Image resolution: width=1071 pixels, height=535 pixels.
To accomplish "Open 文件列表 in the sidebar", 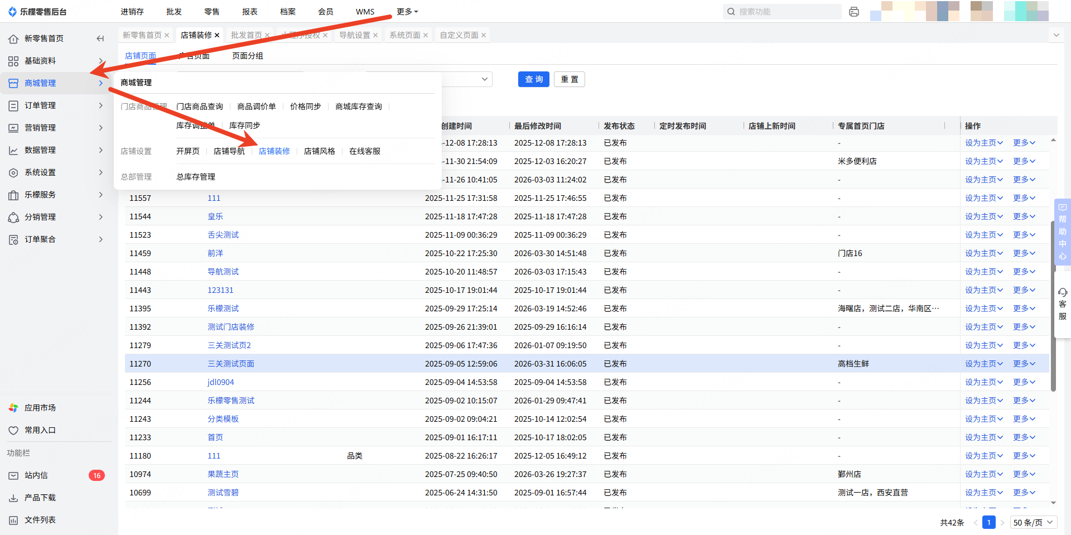I will click(x=40, y=520).
